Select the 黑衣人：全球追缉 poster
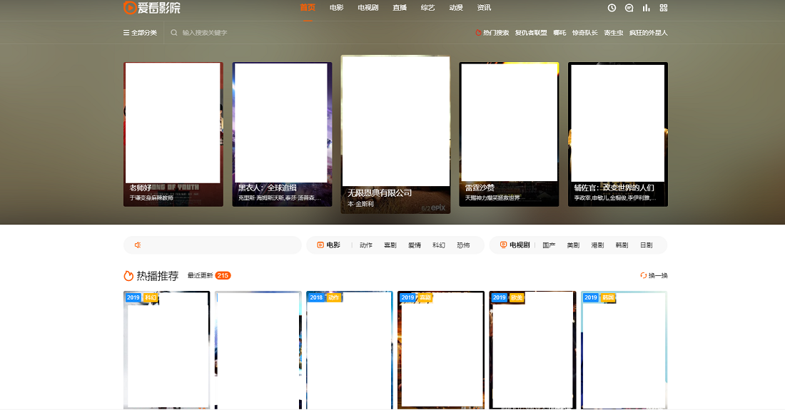The height and width of the screenshot is (410, 785). [x=282, y=132]
